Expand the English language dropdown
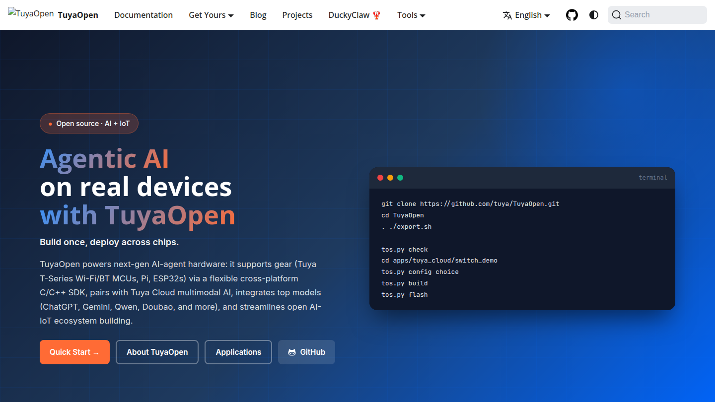The height and width of the screenshot is (402, 715). (x=526, y=15)
